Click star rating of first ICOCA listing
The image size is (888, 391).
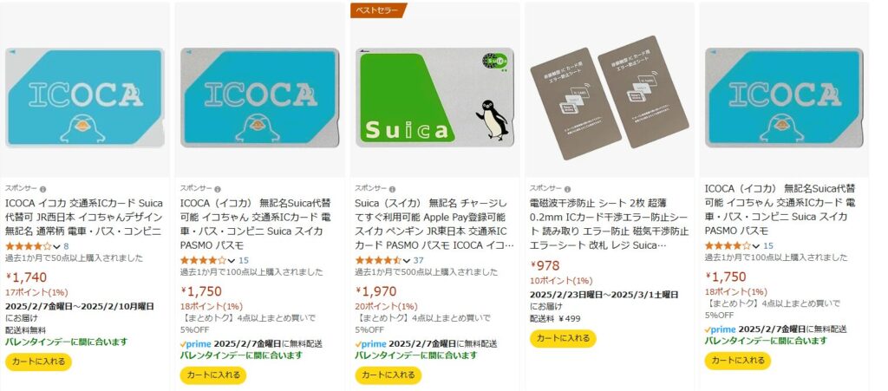point(29,247)
